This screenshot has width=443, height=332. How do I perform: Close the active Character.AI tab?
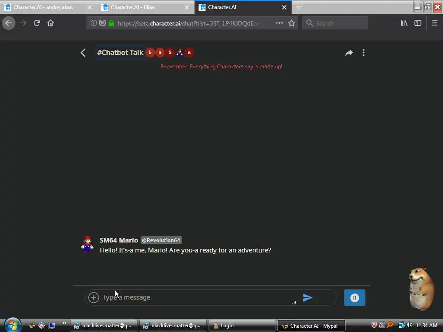pyautogui.click(x=284, y=7)
